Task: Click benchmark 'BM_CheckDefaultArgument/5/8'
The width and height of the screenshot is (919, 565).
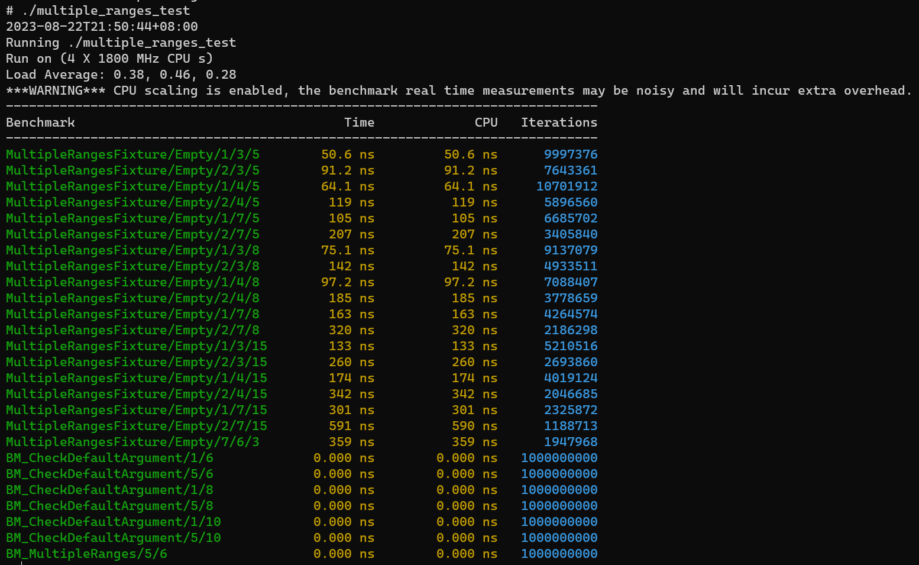Action: 109,506
